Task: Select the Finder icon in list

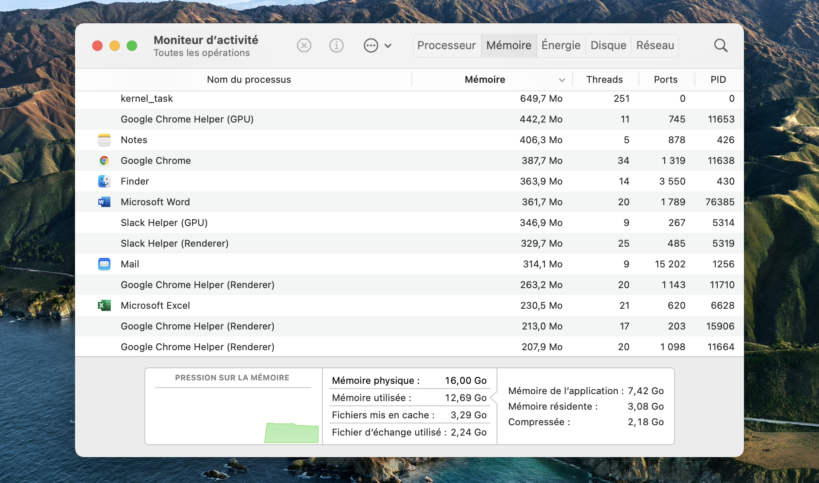Action: point(104,181)
